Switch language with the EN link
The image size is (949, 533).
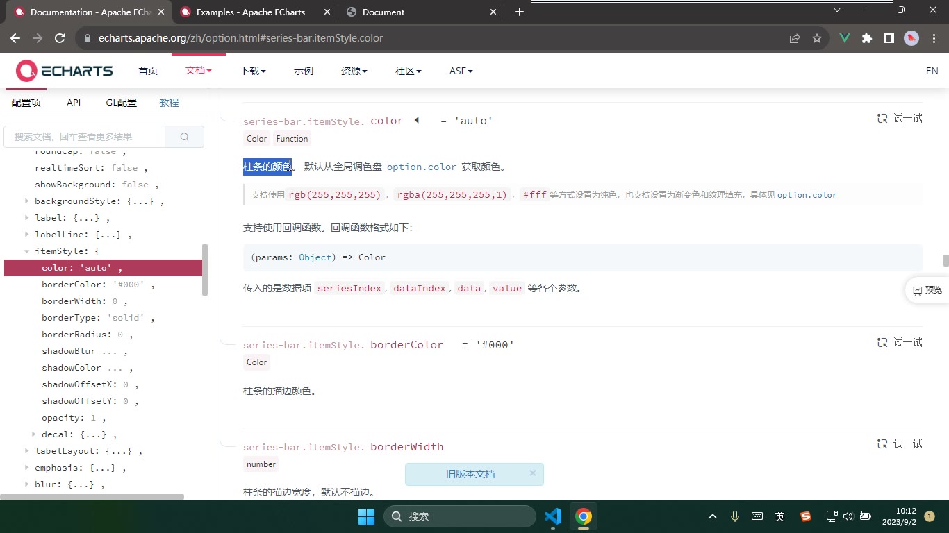coord(932,71)
